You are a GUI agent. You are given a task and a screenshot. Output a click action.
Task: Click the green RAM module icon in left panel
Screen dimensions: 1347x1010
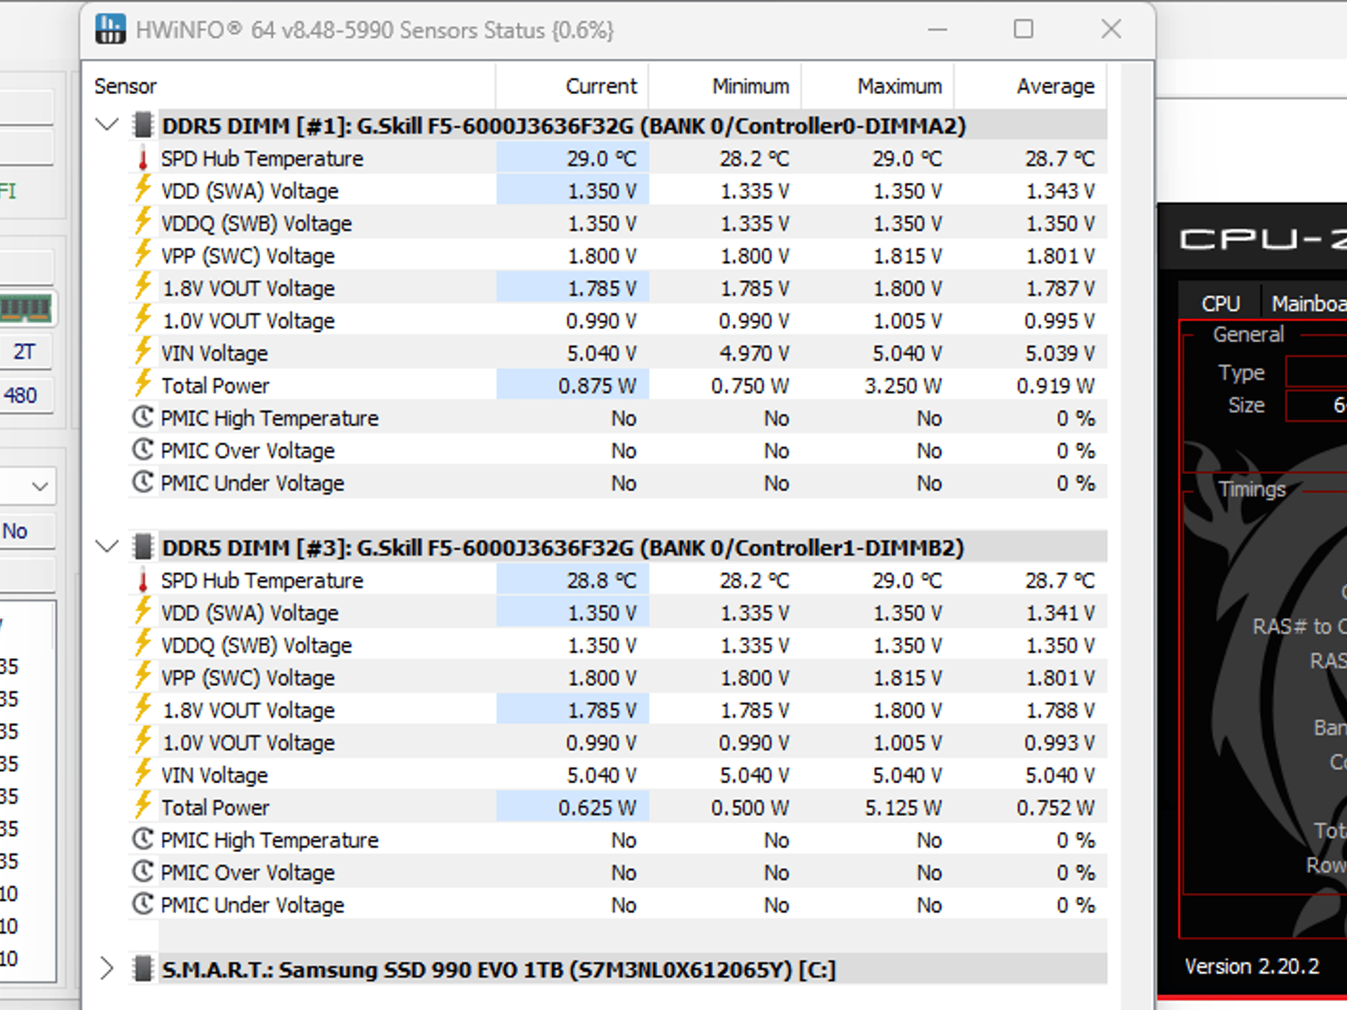26,308
